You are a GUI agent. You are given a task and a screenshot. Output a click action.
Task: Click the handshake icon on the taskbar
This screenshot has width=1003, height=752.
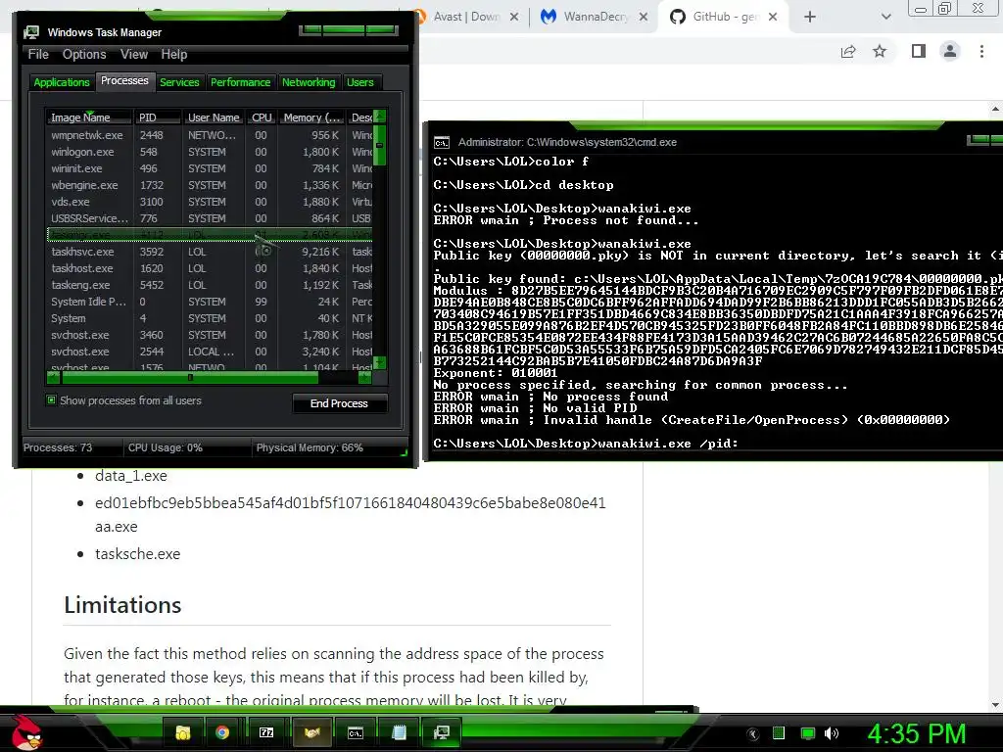coord(311,732)
